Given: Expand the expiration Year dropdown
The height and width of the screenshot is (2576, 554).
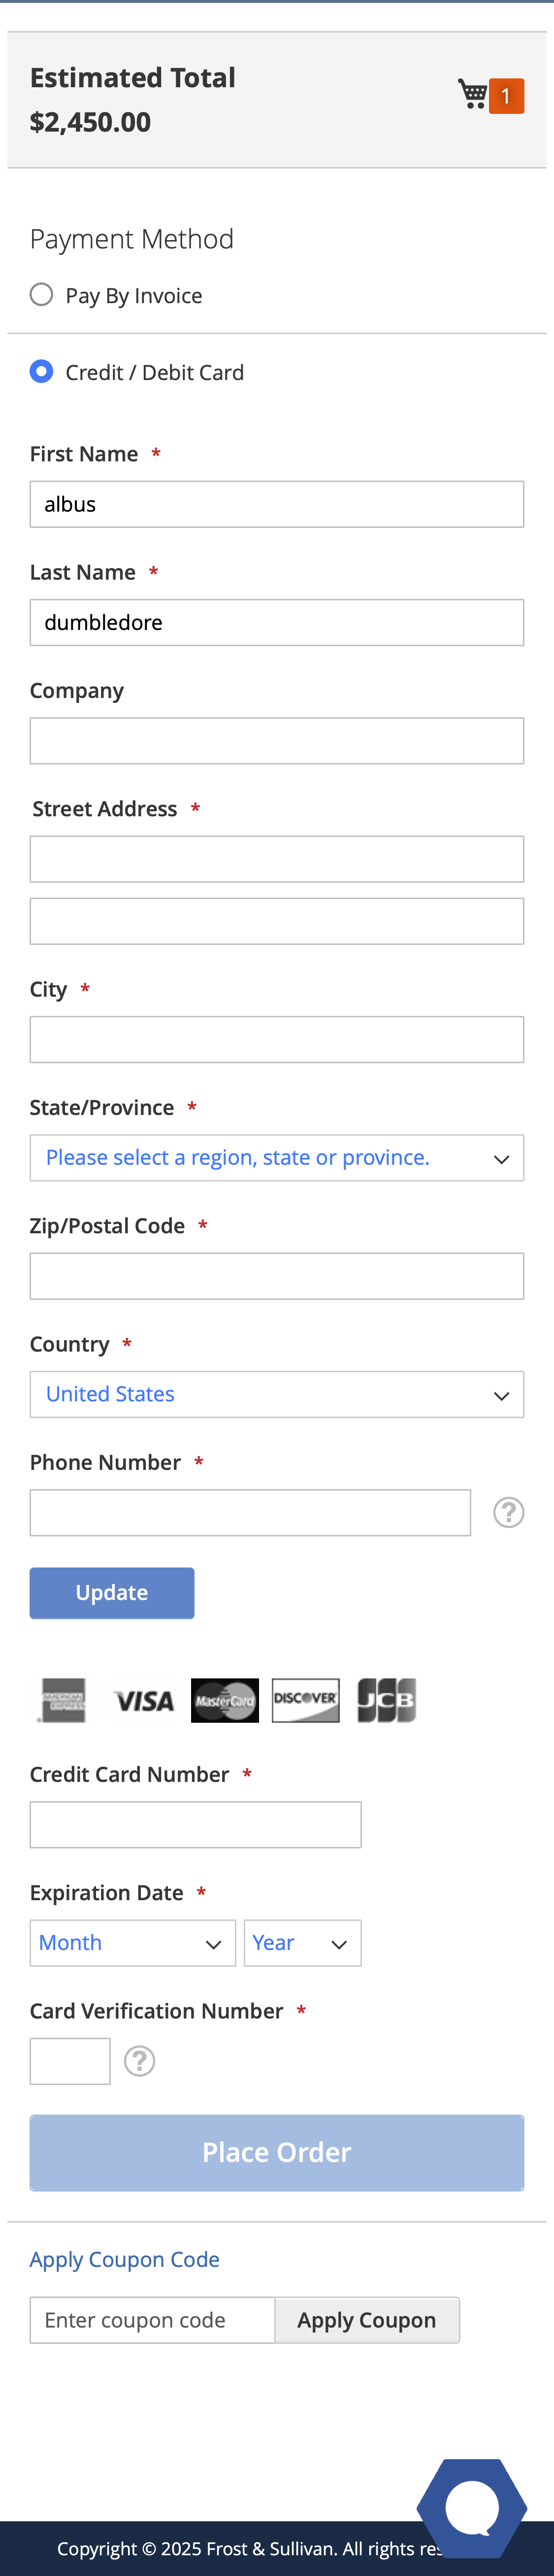Looking at the screenshot, I should [301, 1943].
